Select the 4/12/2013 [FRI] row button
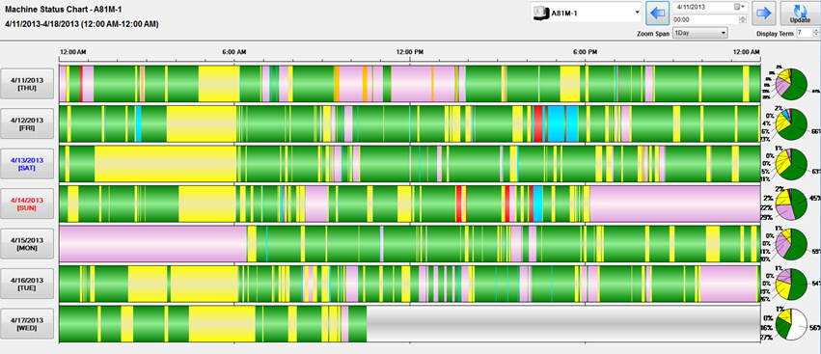Image resolution: width=821 pixels, height=354 pixels. coord(27,123)
